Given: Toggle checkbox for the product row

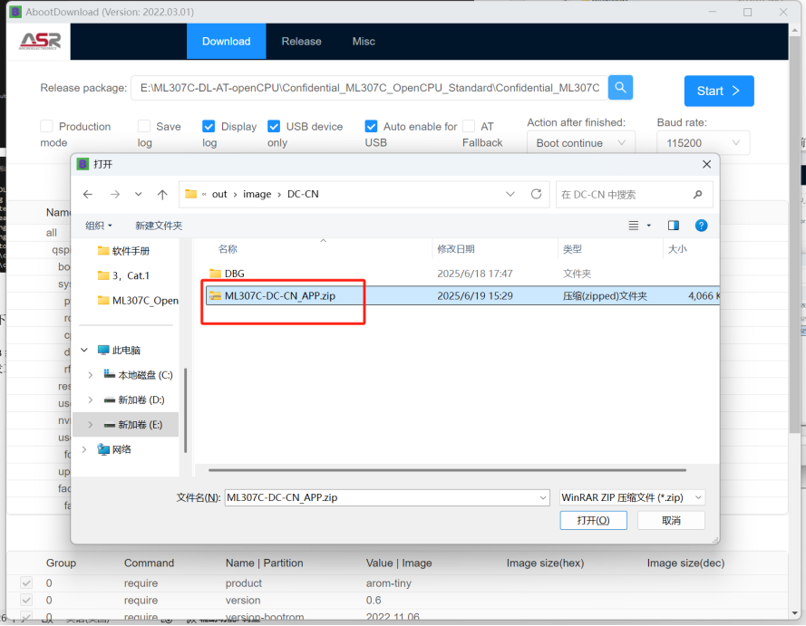Looking at the screenshot, I should (x=26, y=583).
